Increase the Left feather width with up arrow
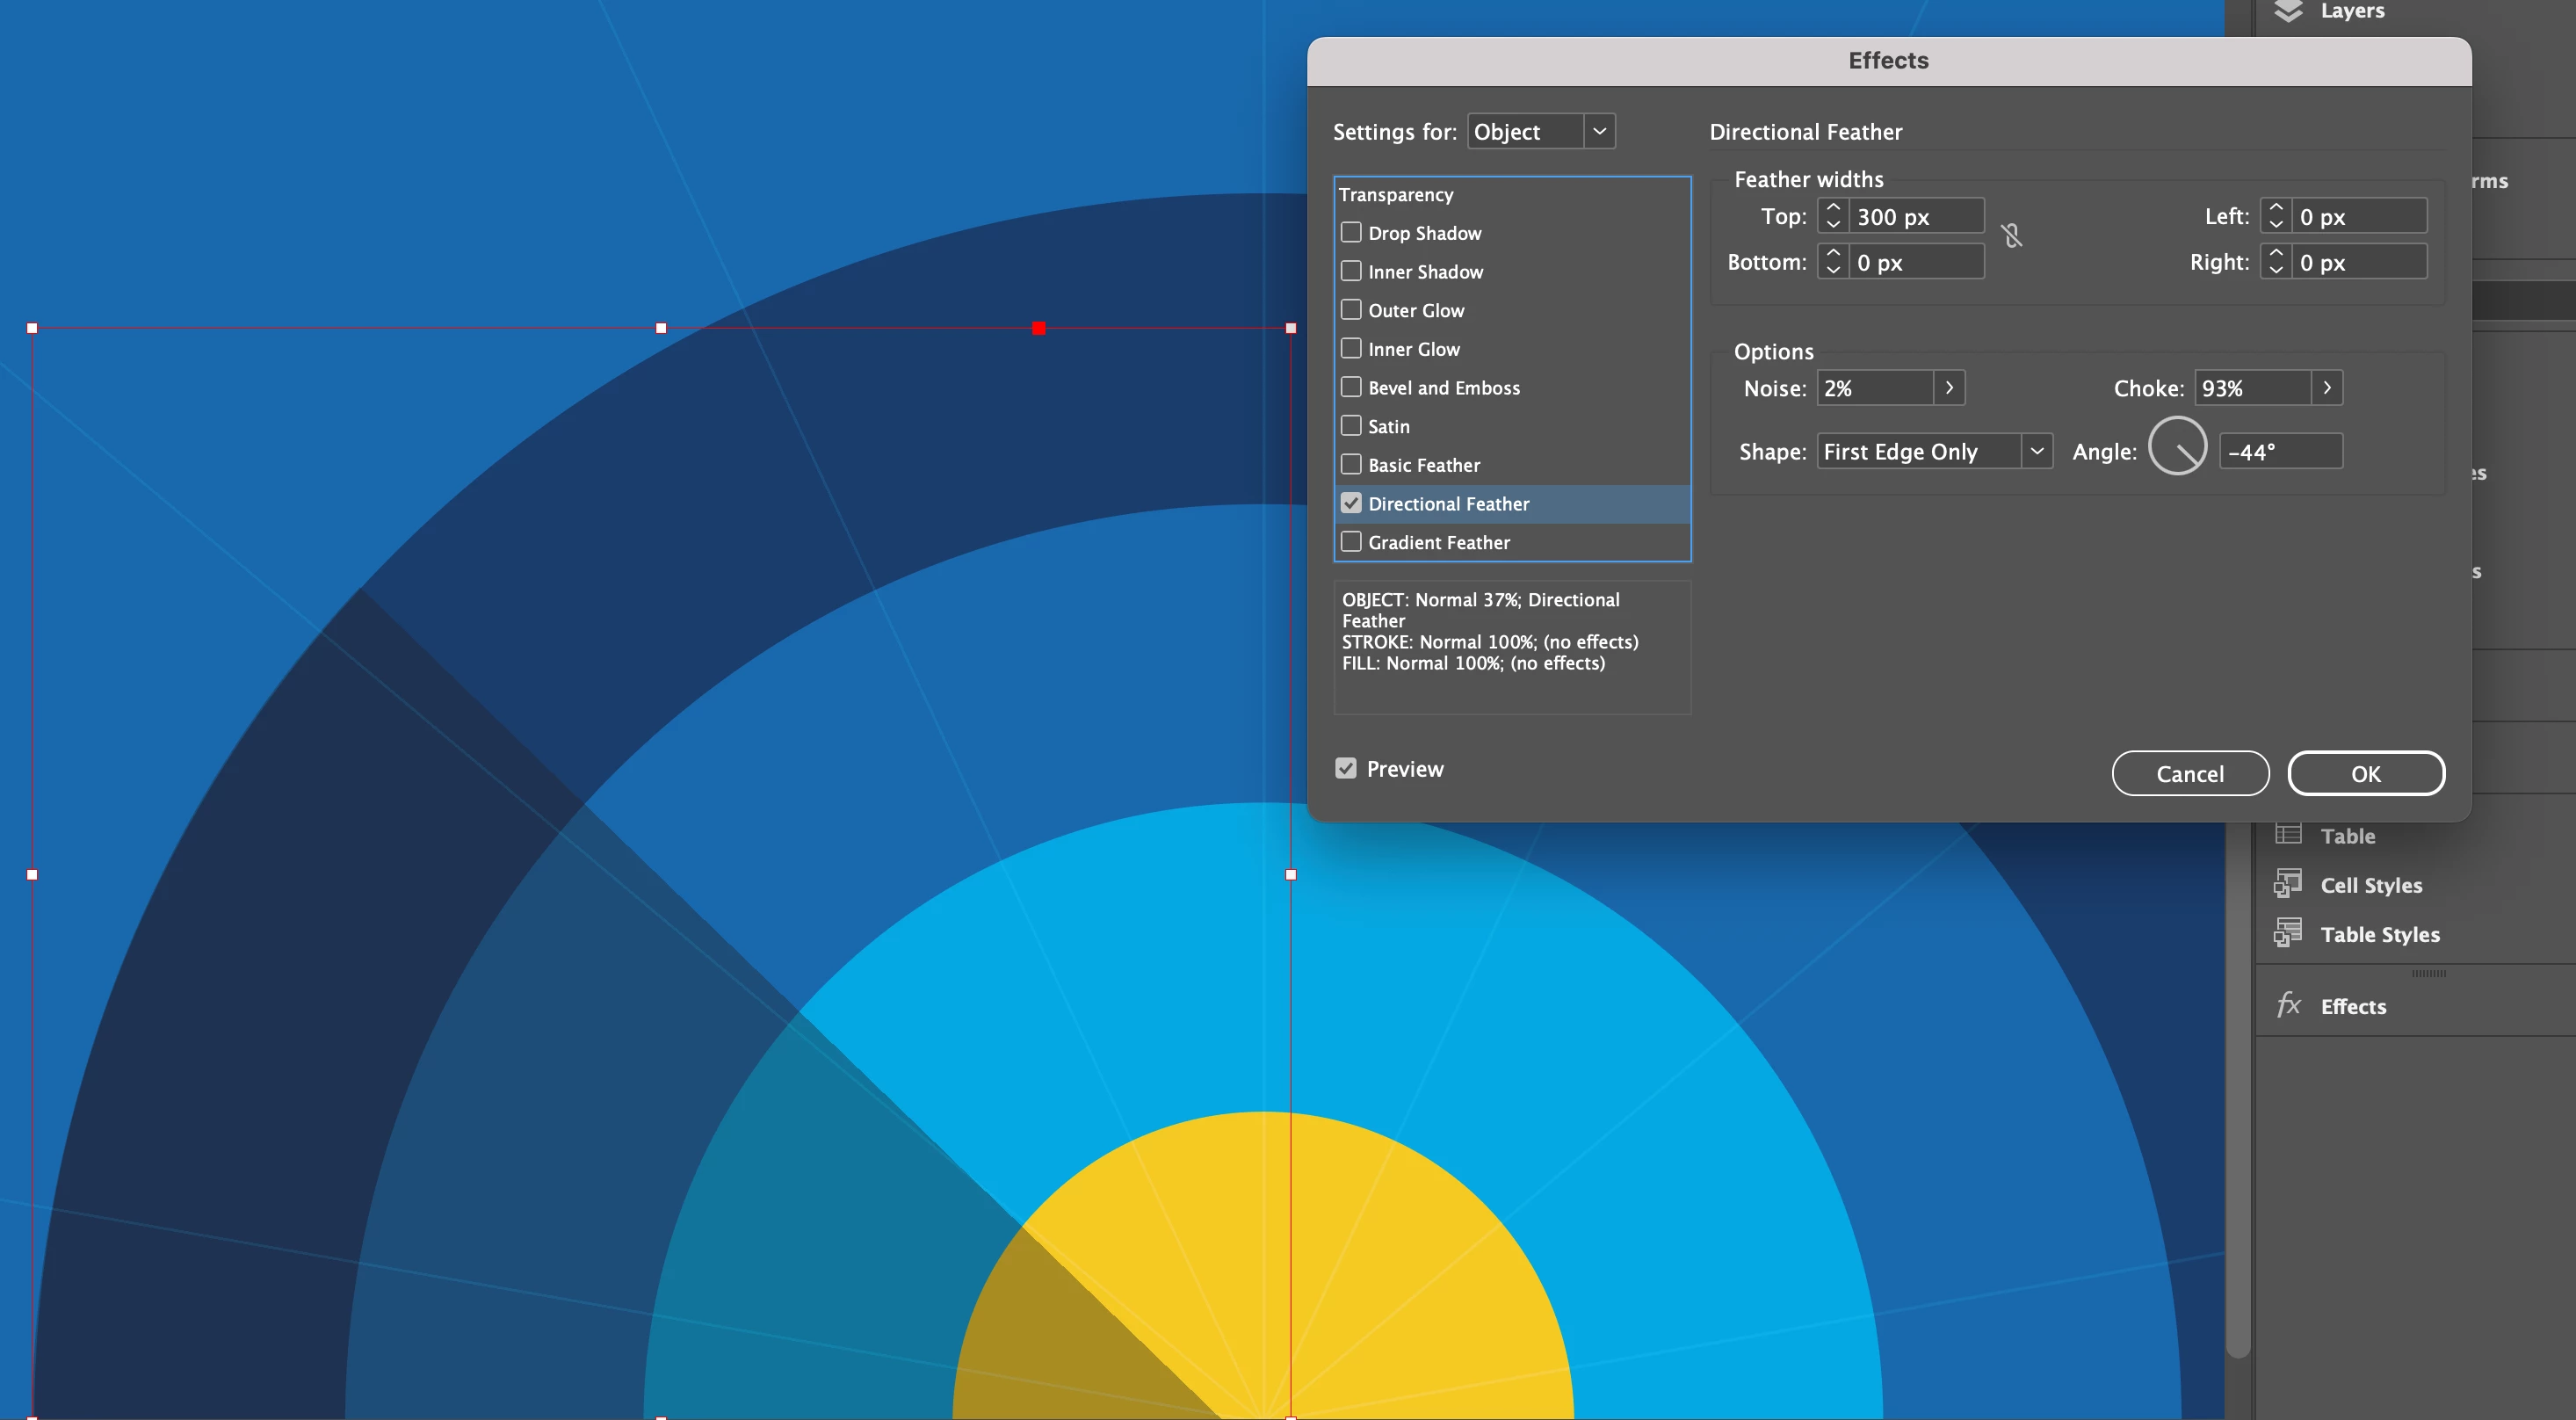Screen dimensions: 2576x1420 [2276, 207]
